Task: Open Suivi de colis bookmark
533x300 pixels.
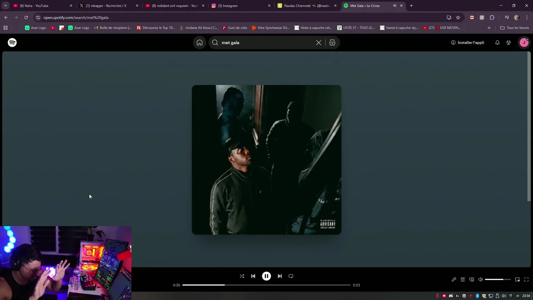Action: [235, 28]
